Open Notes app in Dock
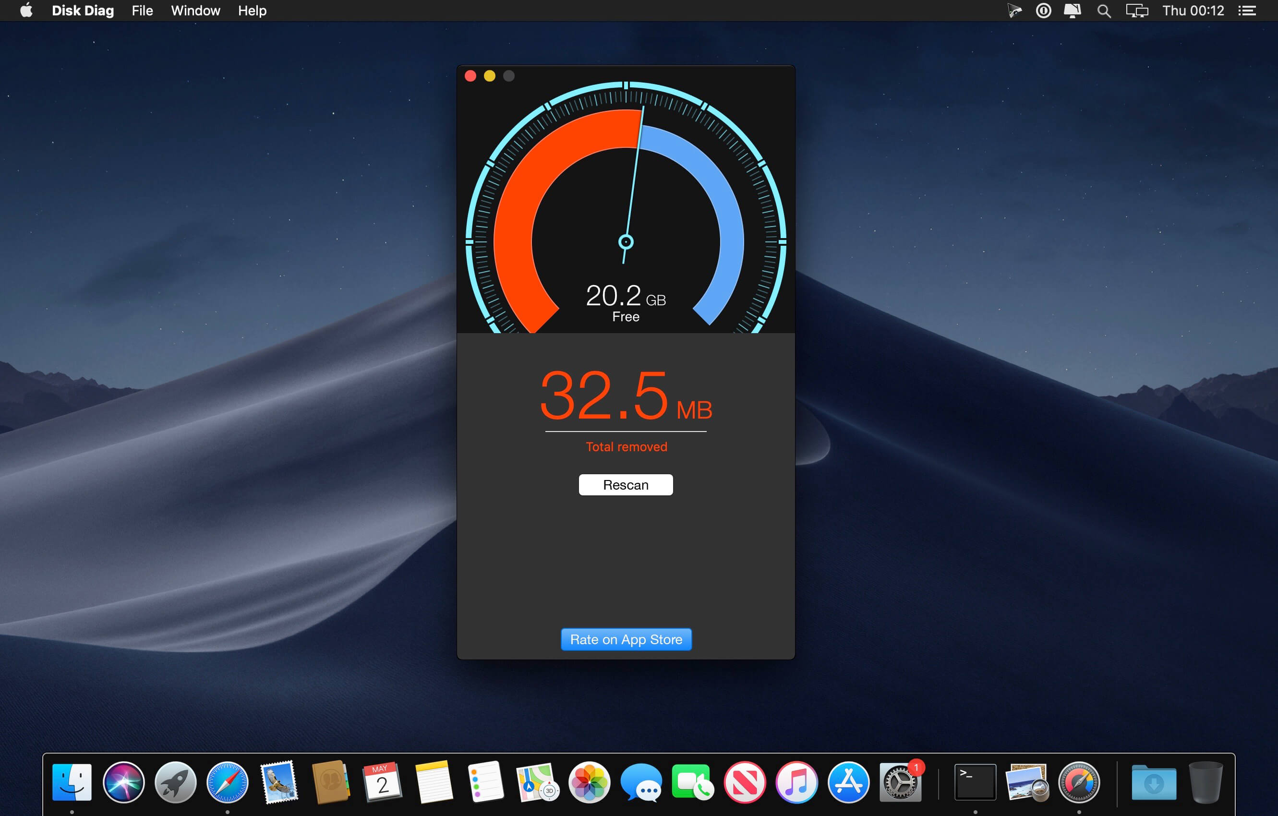 tap(434, 782)
